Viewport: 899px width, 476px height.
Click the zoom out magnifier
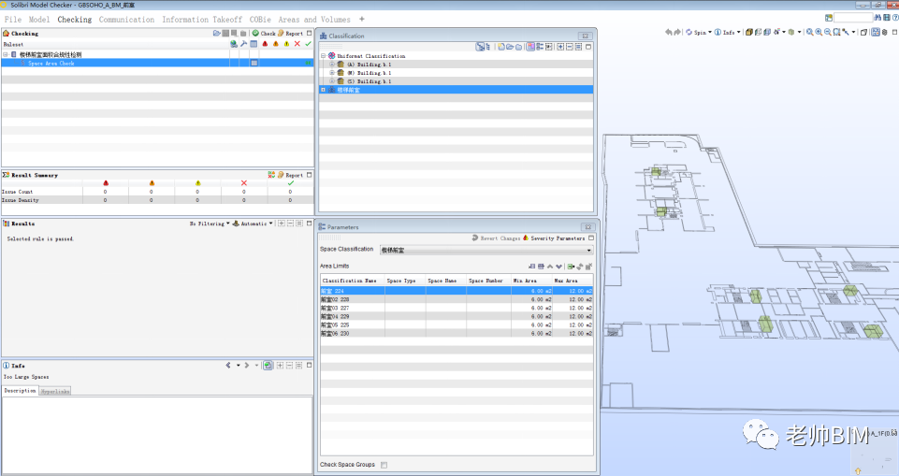(x=827, y=32)
